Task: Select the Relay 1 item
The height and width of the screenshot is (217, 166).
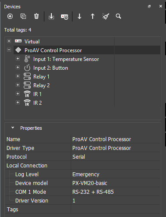Action: (41, 77)
